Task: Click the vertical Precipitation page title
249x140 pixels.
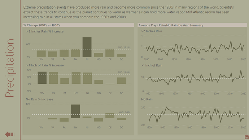Action: pos(9,68)
